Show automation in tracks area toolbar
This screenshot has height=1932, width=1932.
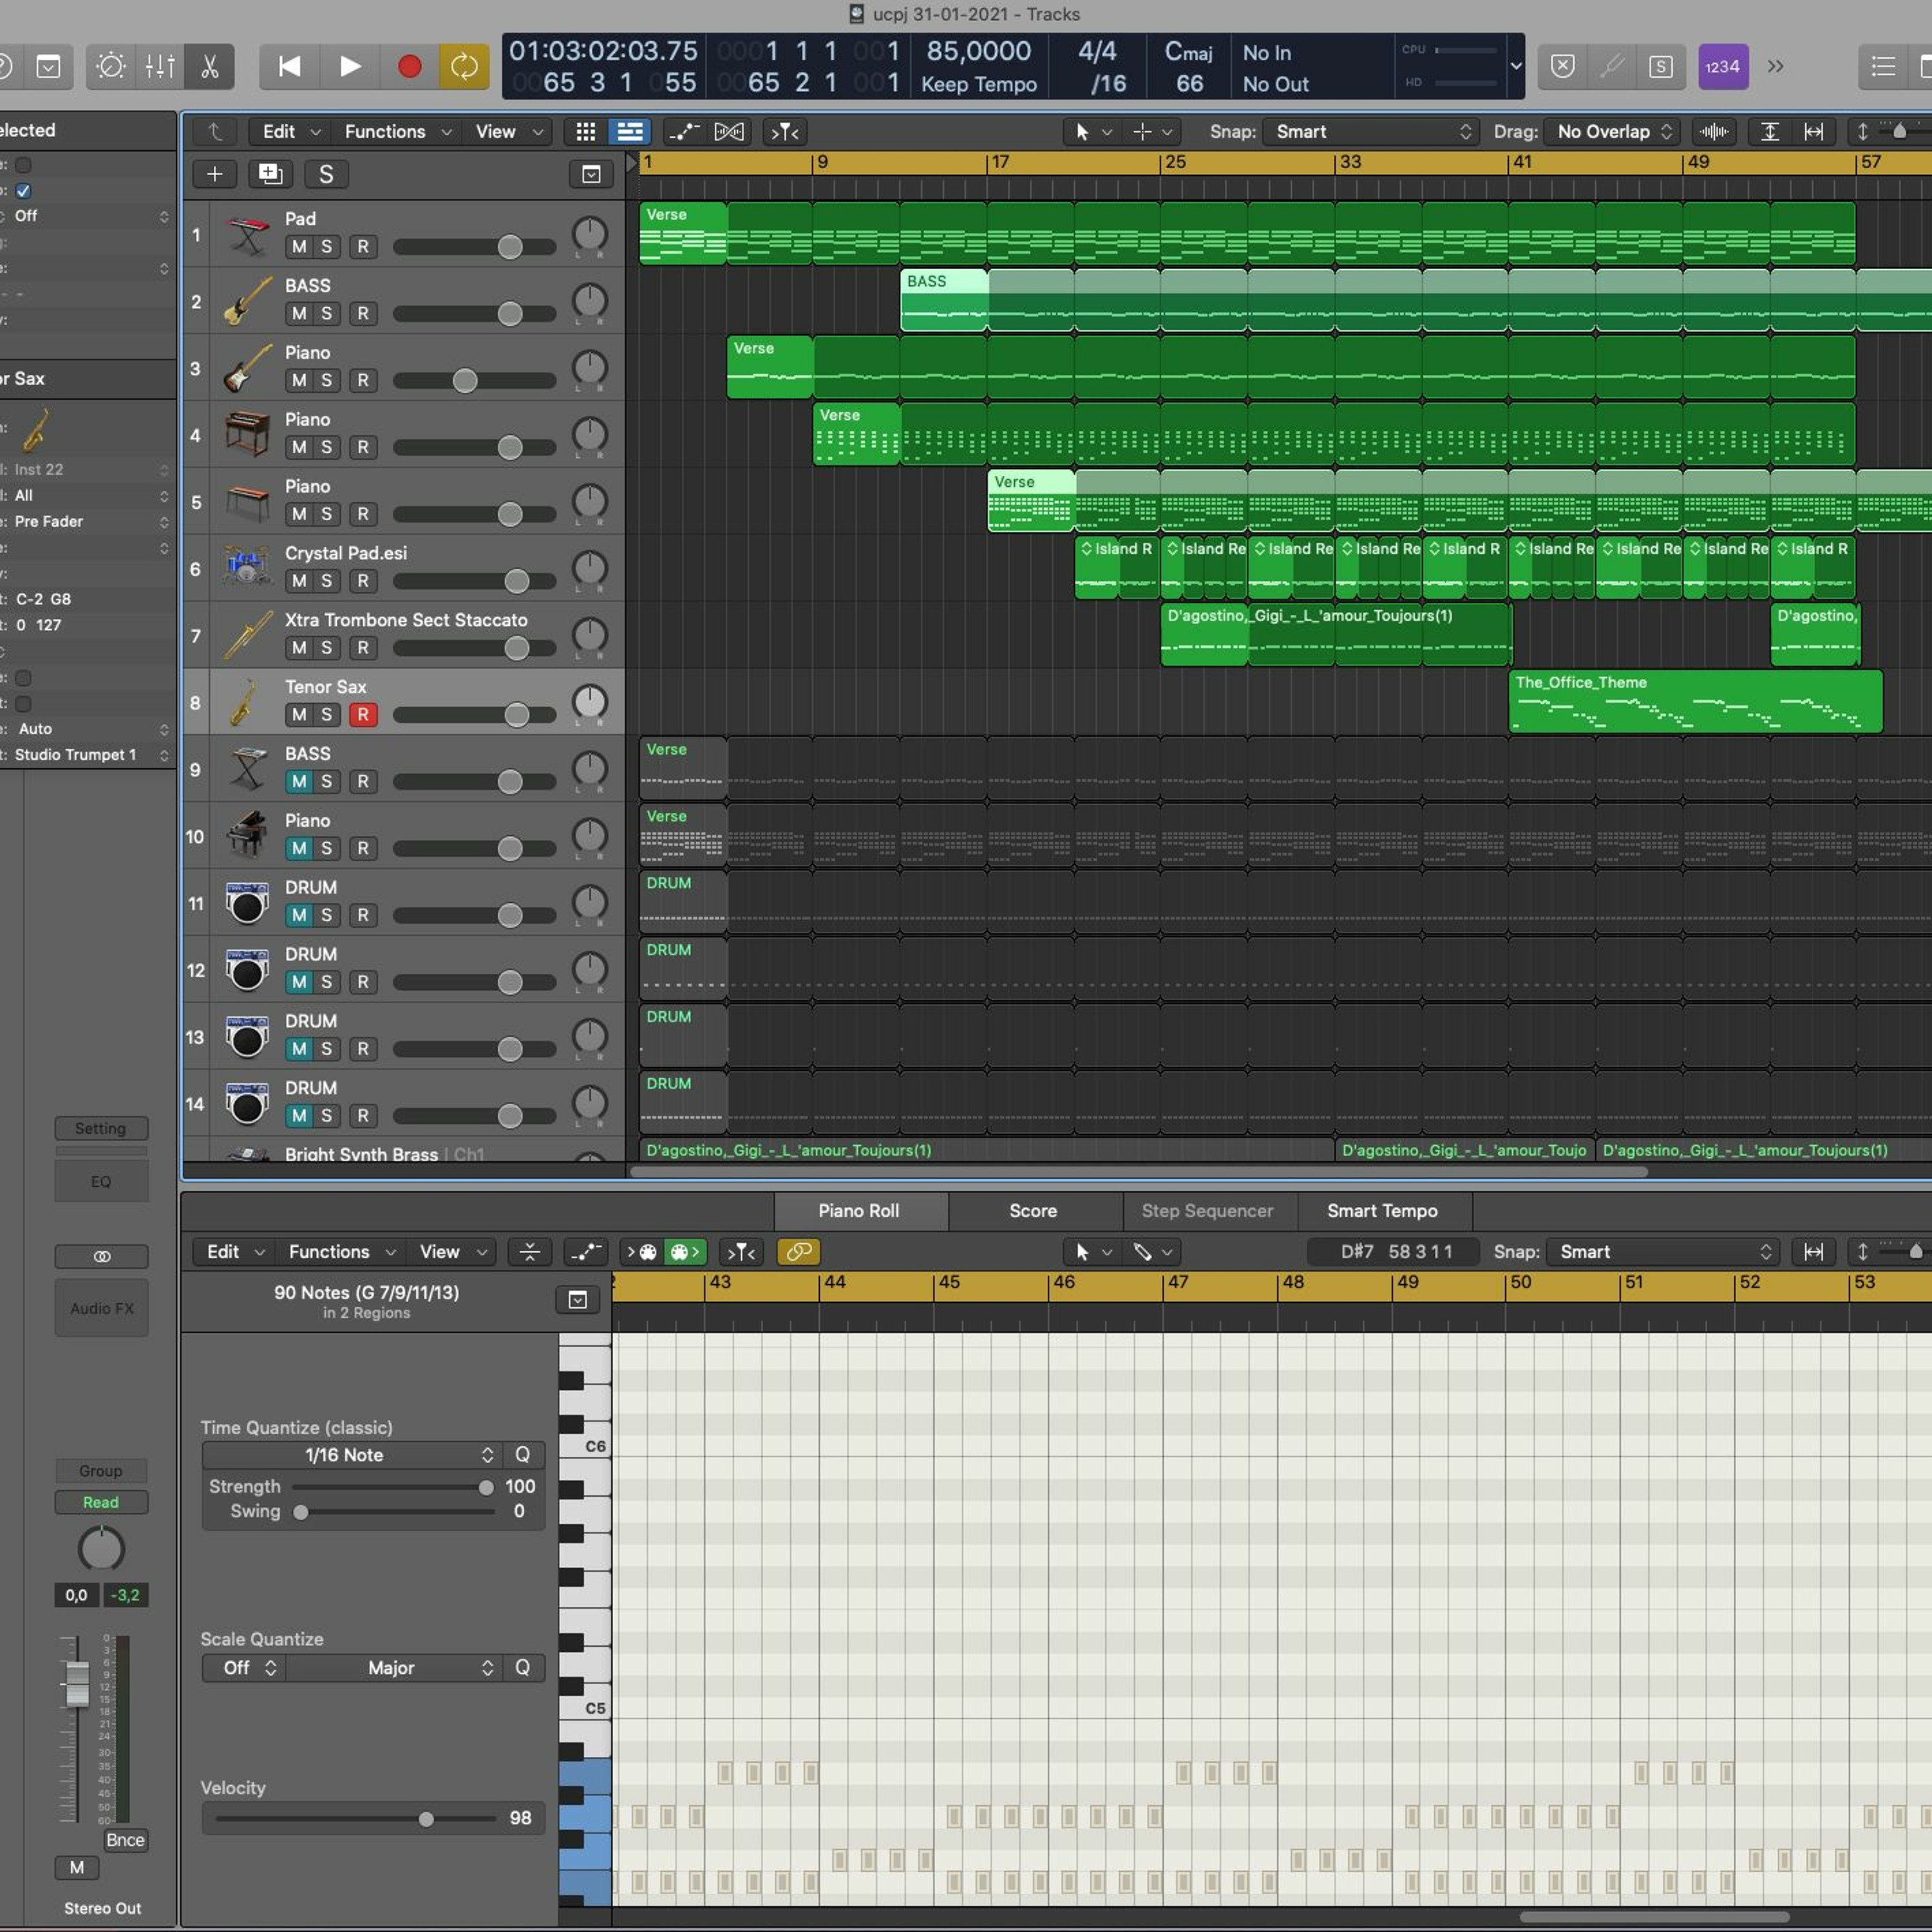684,132
